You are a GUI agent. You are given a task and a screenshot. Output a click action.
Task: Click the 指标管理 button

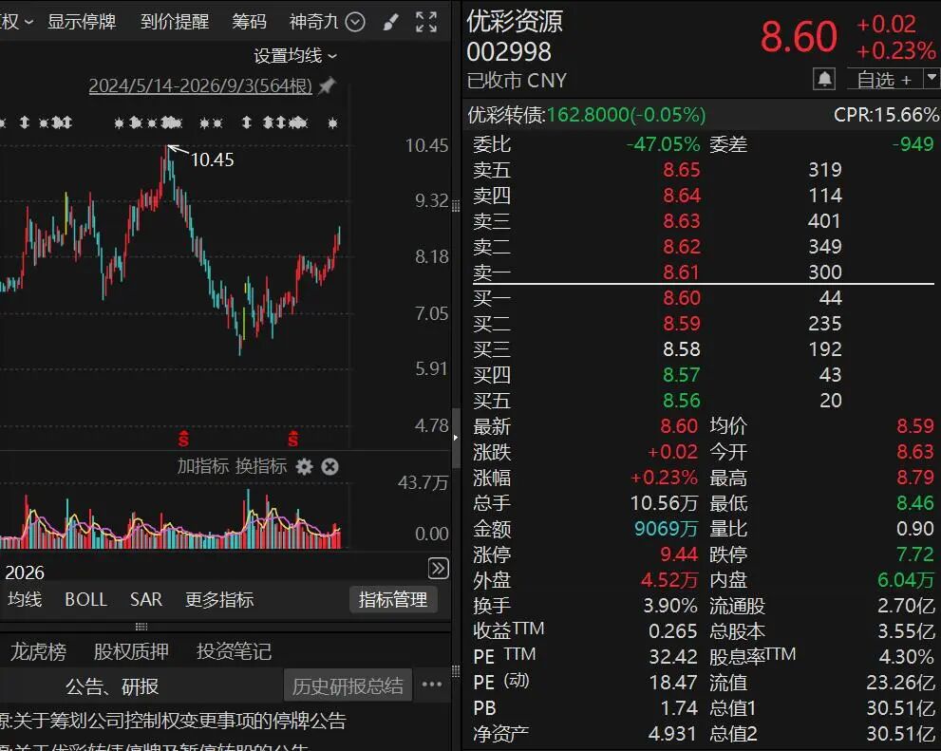(393, 599)
